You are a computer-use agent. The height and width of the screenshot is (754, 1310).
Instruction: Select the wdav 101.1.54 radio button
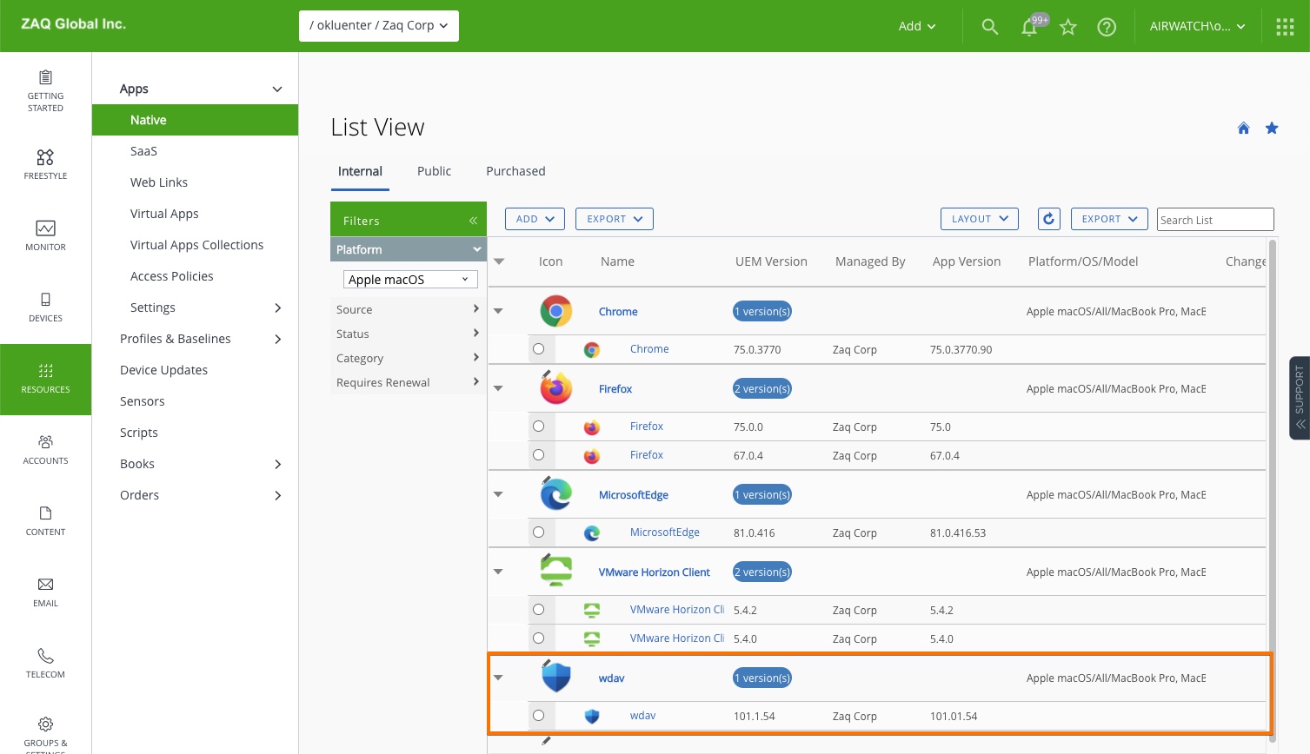click(538, 716)
